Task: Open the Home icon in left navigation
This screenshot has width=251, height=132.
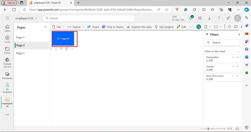Action: (7, 28)
